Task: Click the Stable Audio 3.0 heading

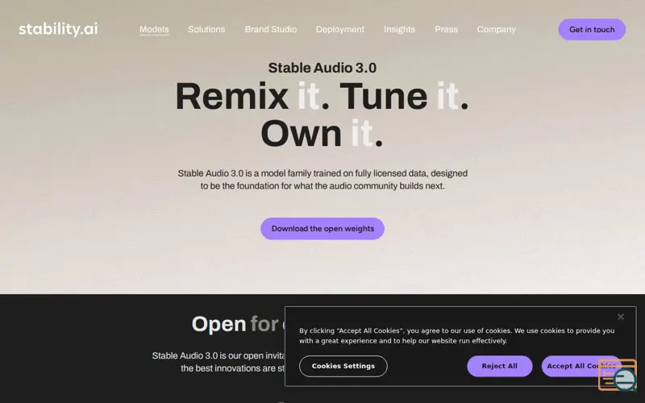Action: [322, 68]
